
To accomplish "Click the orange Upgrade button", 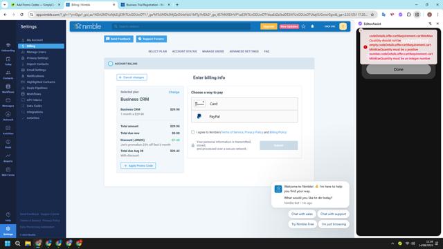I will (x=269, y=26).
